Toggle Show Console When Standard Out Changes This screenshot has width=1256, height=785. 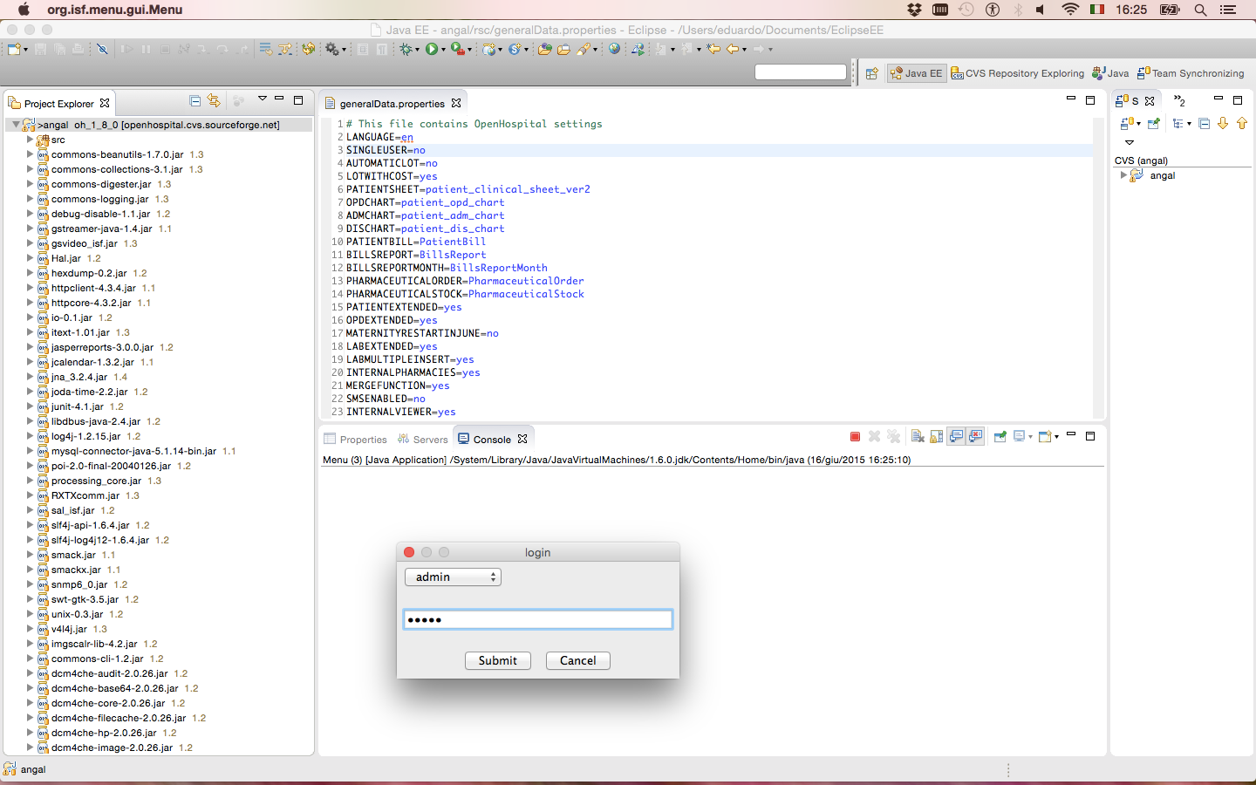pos(957,436)
